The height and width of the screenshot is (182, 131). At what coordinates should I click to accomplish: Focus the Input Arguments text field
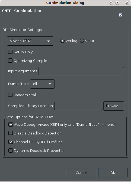coord(81,71)
